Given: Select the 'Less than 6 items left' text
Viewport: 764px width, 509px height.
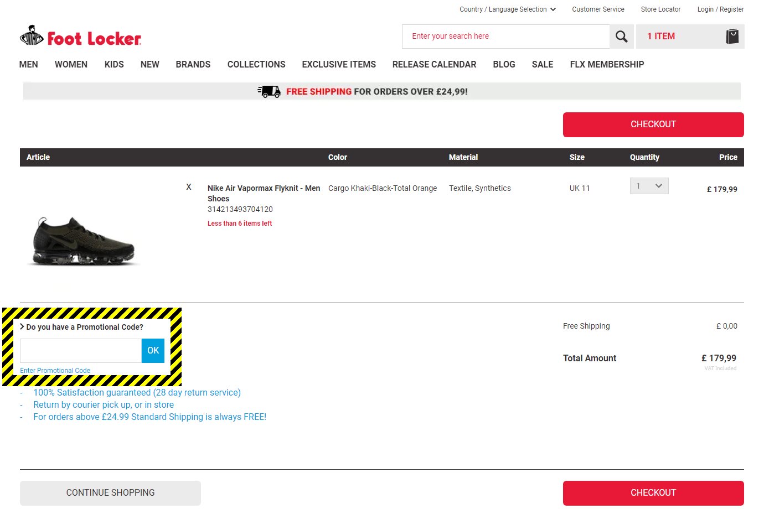Looking at the screenshot, I should (240, 224).
